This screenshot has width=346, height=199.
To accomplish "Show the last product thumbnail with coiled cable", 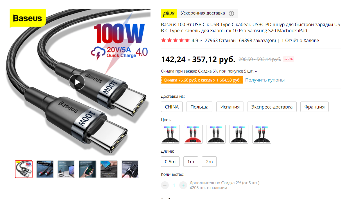I will 130,169.
